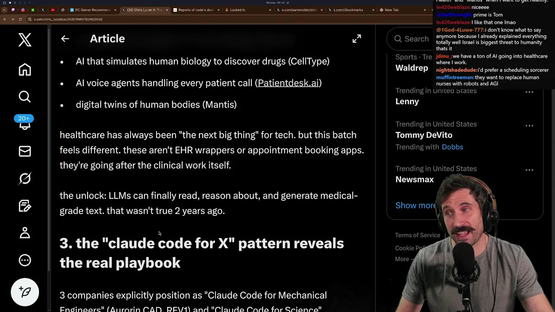Open the Terms of Service link

[417, 235]
